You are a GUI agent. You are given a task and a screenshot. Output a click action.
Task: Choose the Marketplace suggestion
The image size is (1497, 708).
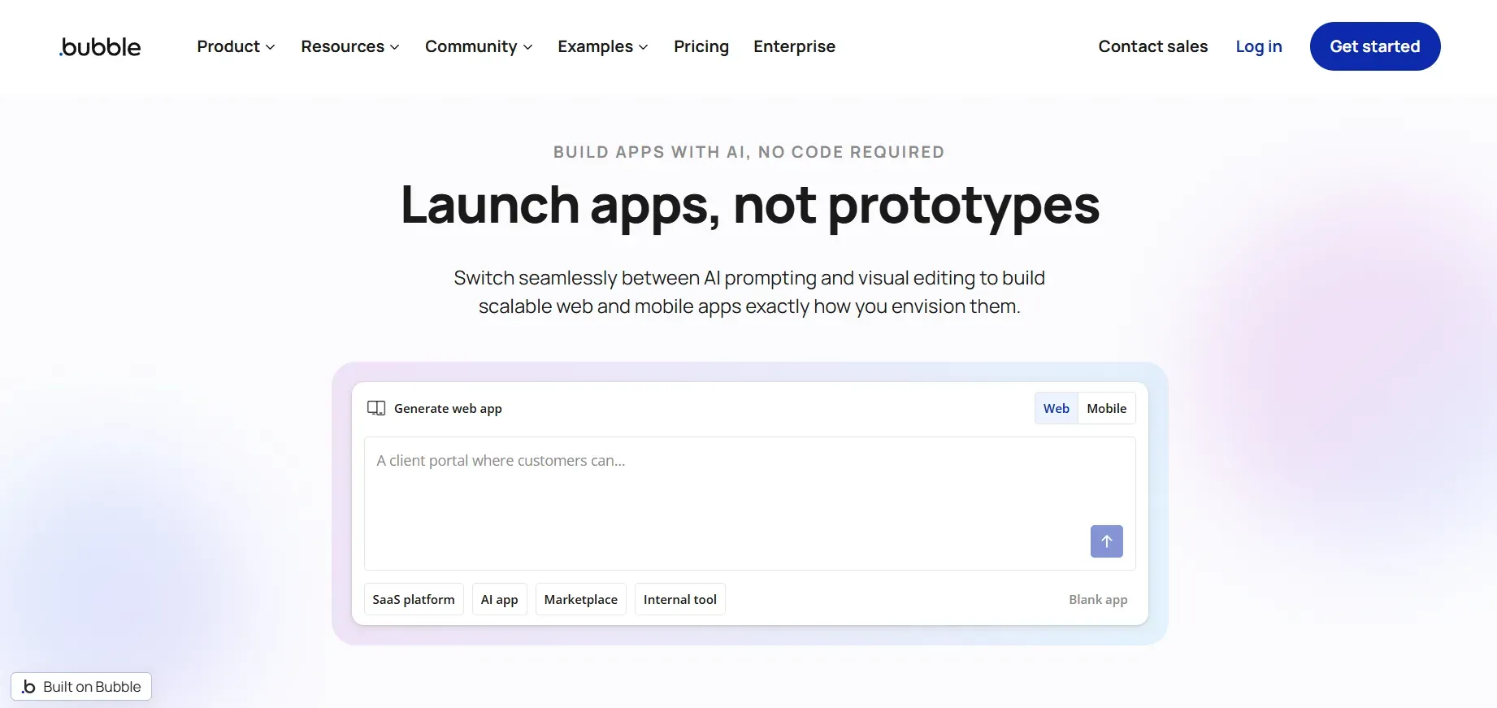coord(580,599)
